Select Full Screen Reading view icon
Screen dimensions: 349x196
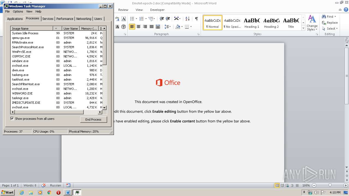[282, 185]
